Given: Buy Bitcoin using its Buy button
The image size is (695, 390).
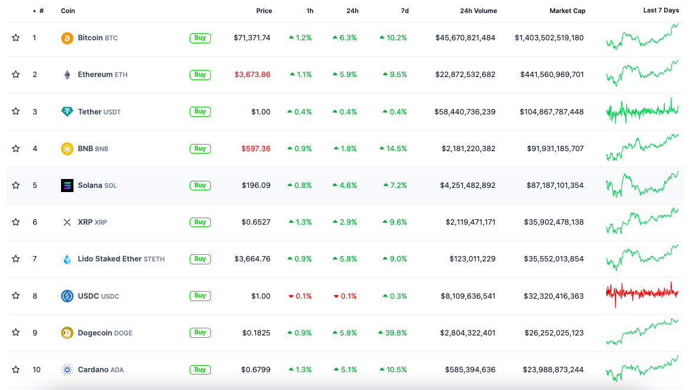Looking at the screenshot, I should [200, 38].
